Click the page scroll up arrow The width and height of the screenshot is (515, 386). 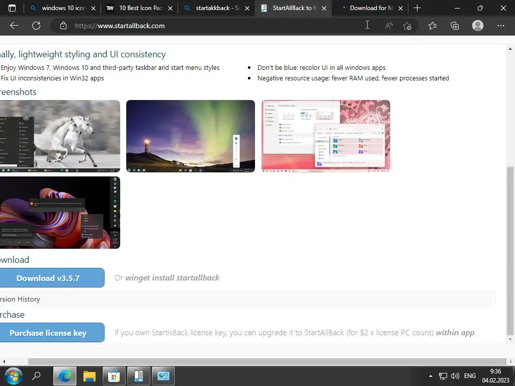coord(510,49)
